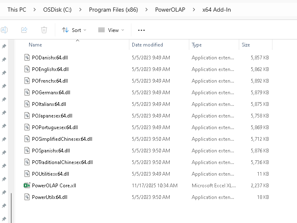Select POGermanx64.dll file icon
Image resolution: width=297 pixels, height=223 pixels.
tap(27, 92)
